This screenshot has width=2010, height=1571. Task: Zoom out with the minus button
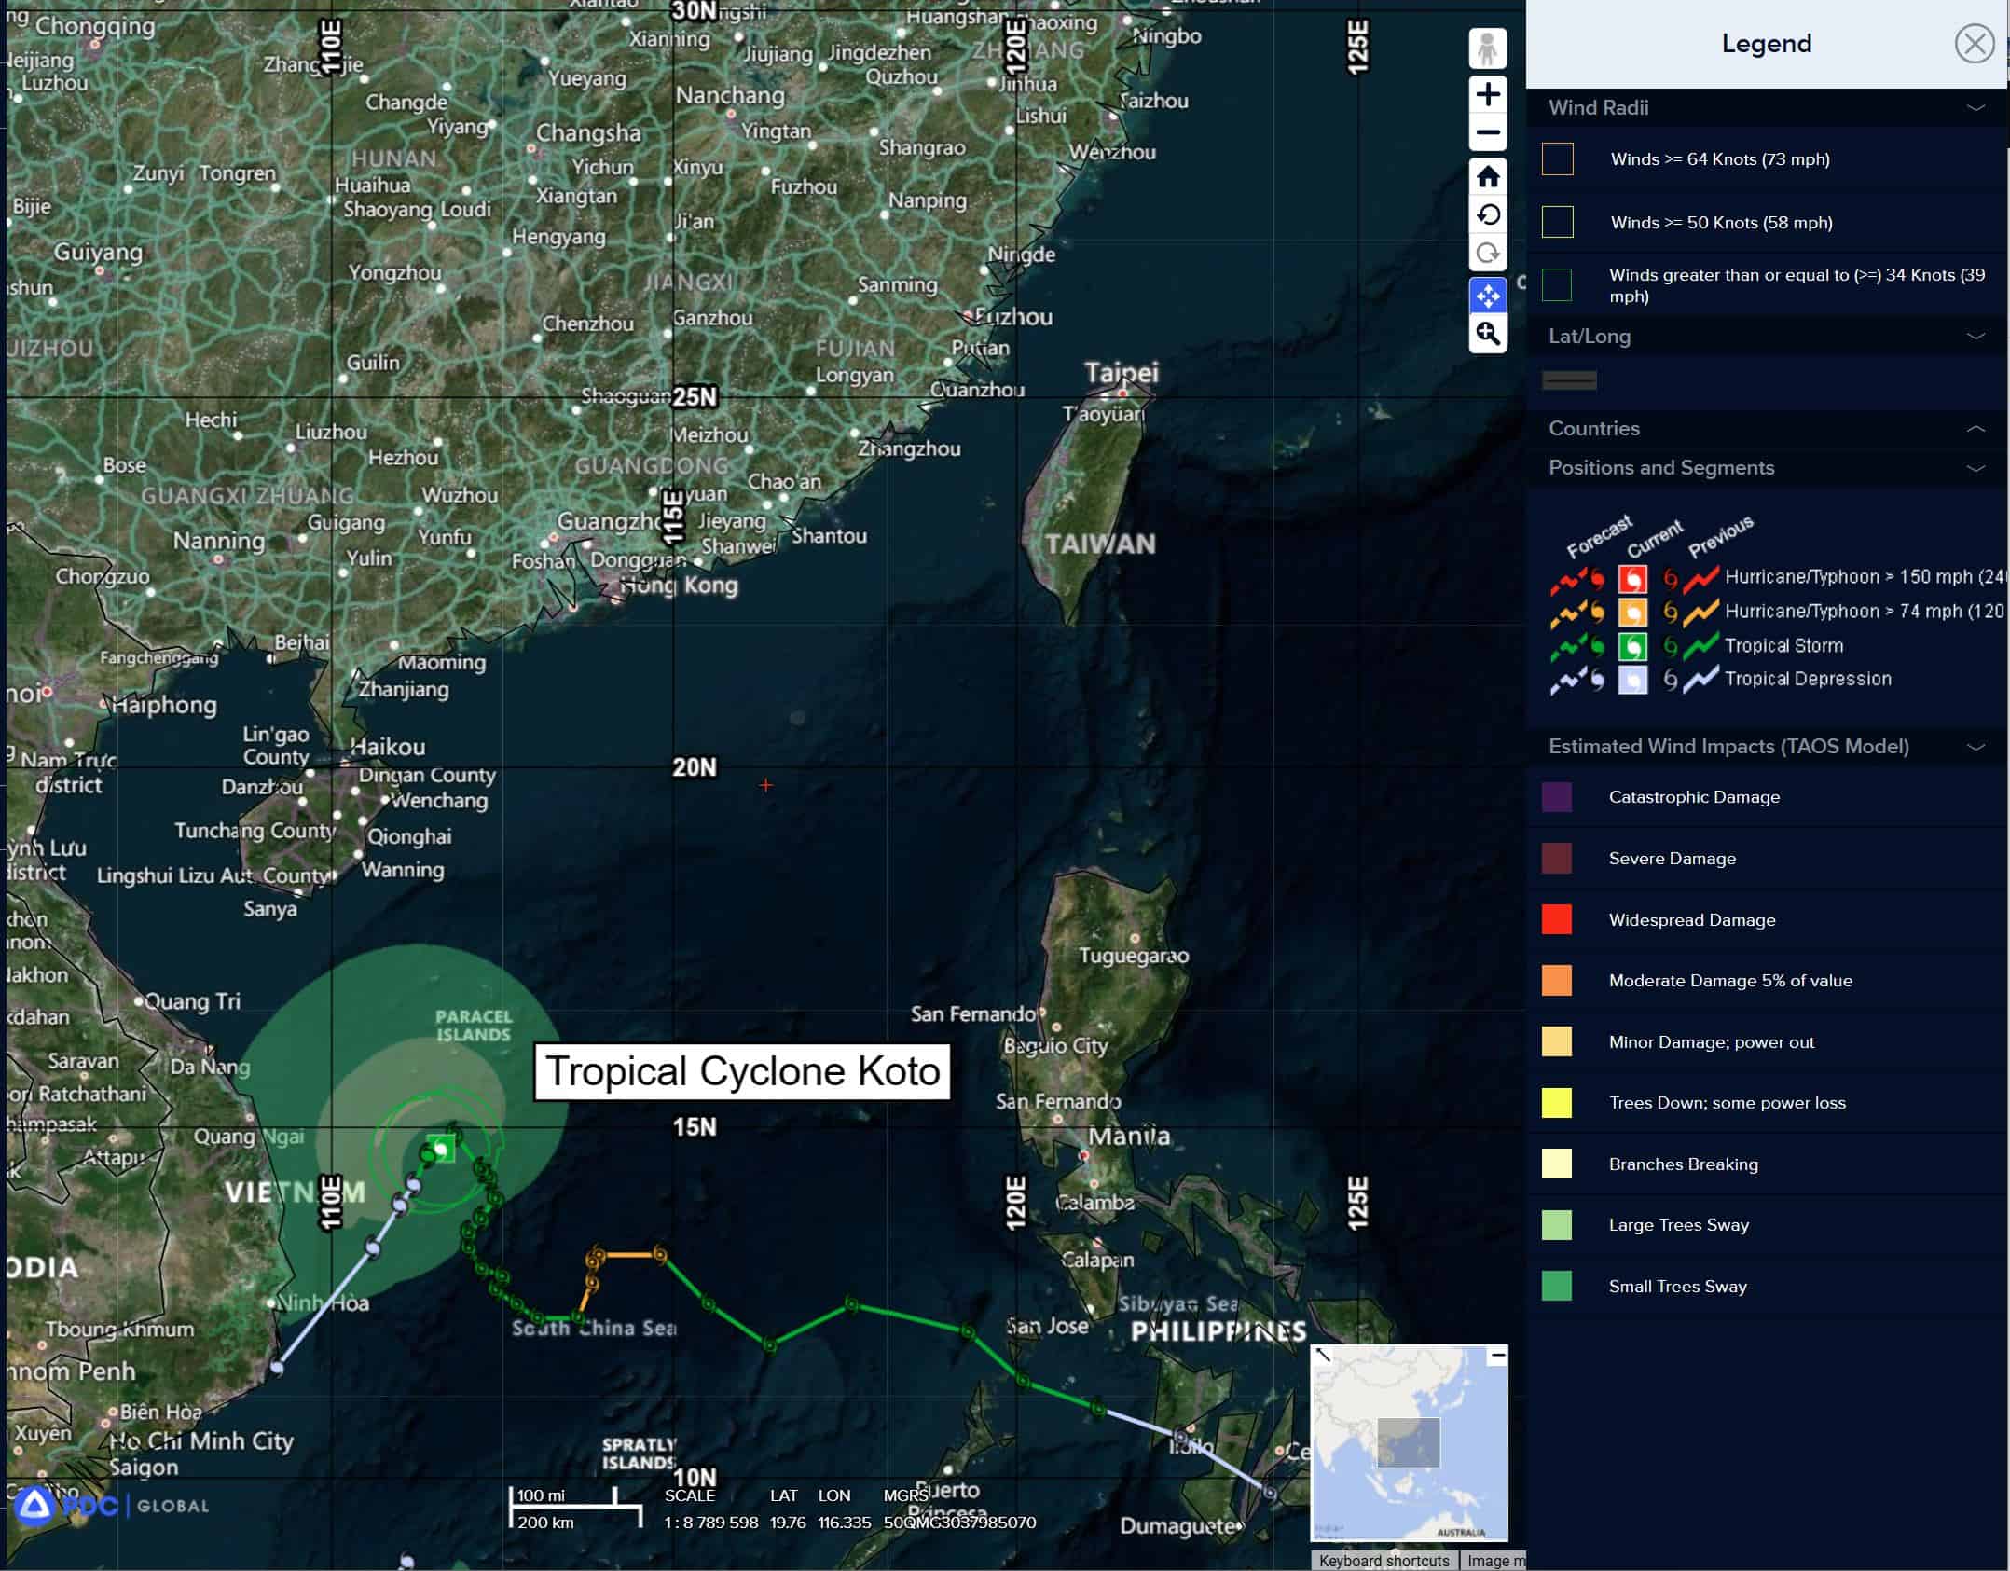(x=1487, y=132)
